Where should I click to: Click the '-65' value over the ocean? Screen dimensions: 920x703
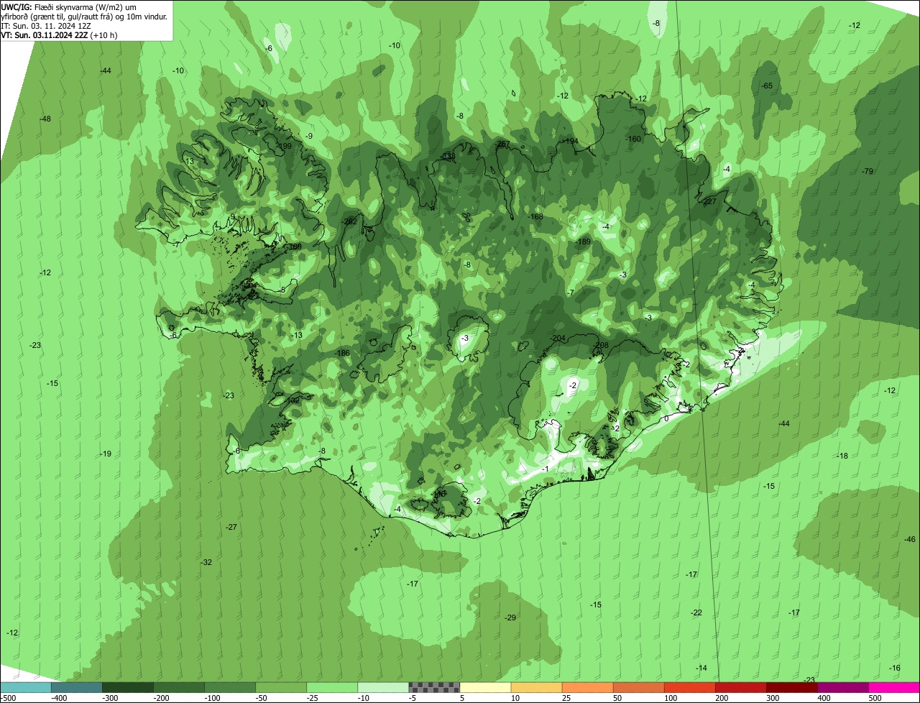pyautogui.click(x=767, y=86)
